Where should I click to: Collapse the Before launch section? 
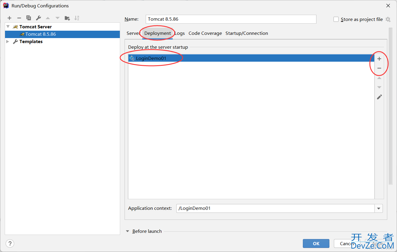pyautogui.click(x=128, y=231)
